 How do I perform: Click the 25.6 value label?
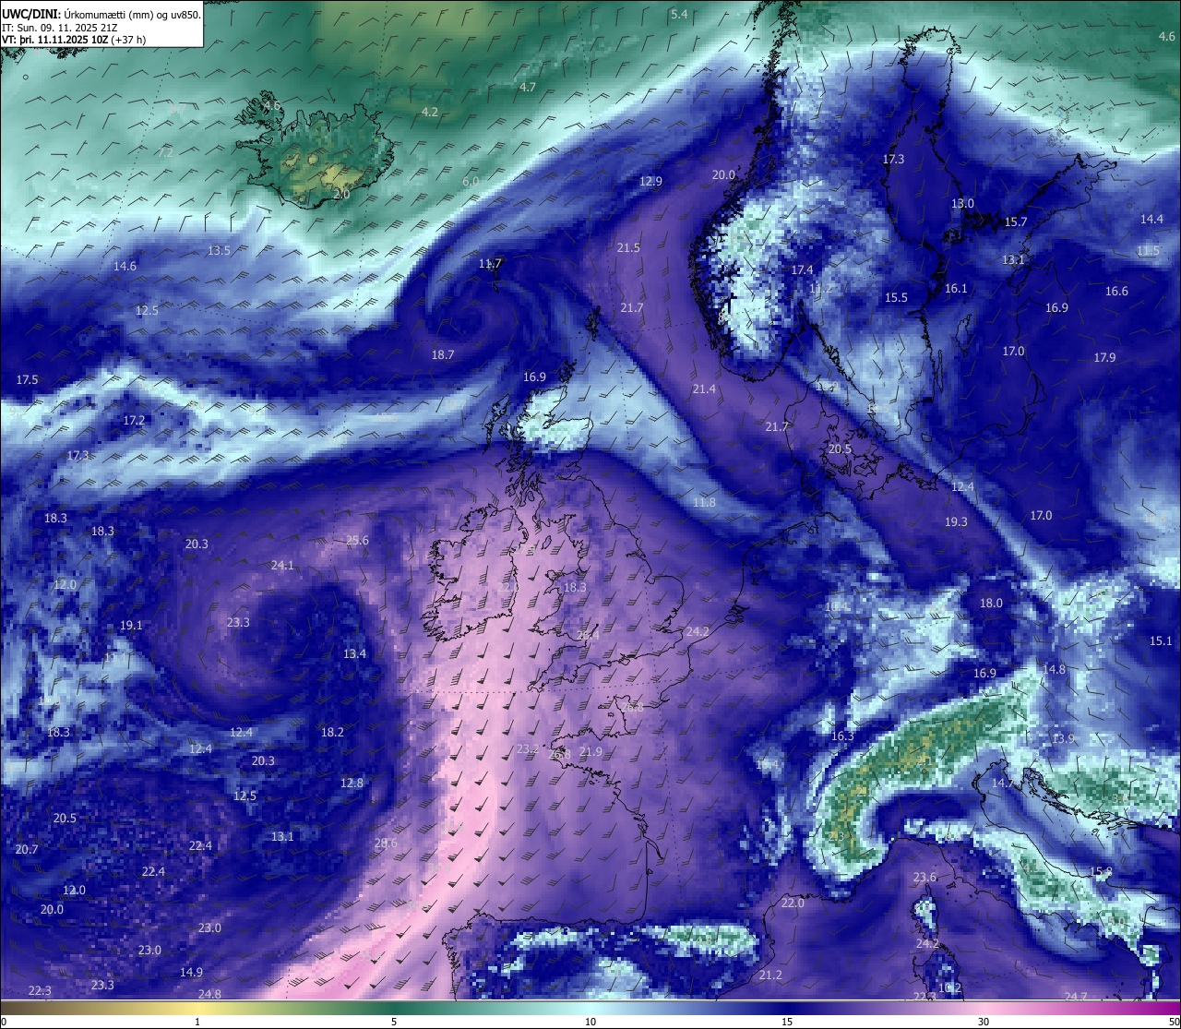click(357, 540)
